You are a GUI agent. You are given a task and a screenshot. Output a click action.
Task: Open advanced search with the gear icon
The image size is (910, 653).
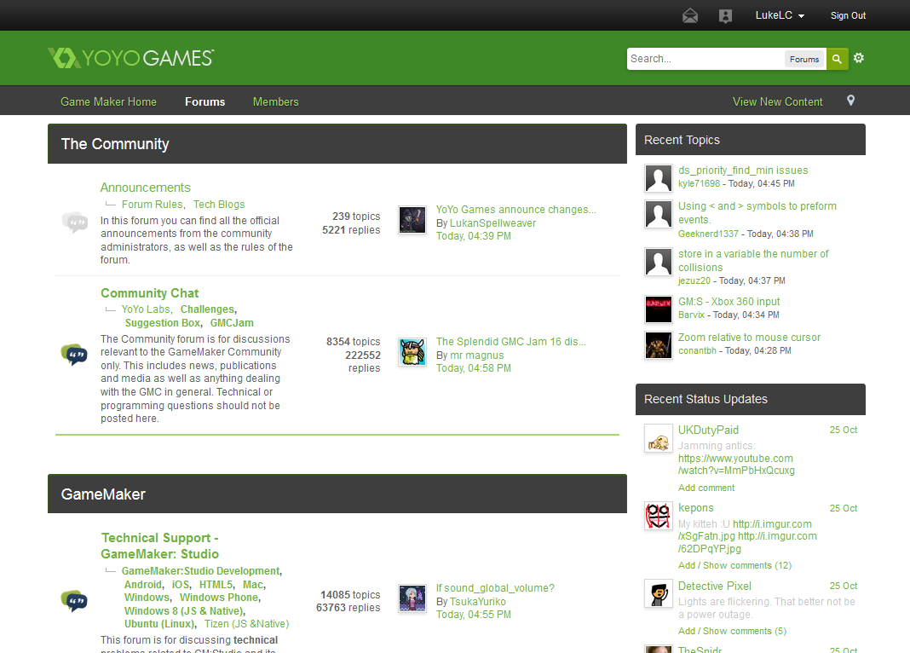coord(858,57)
